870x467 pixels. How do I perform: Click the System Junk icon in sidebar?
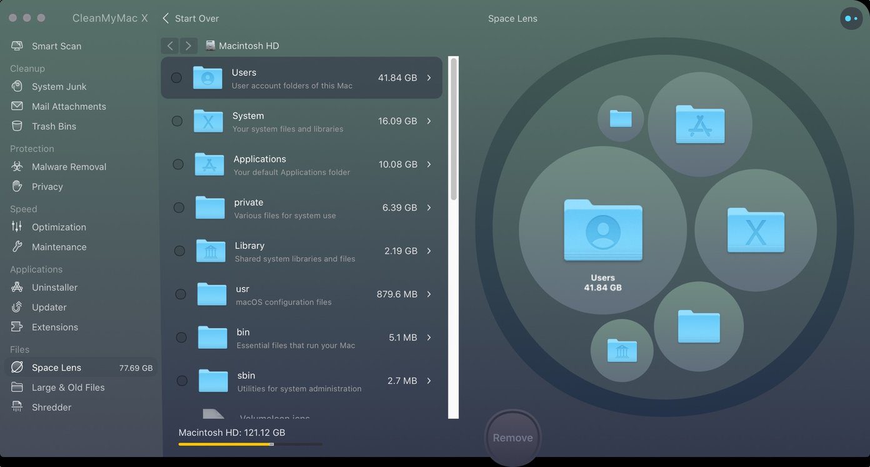tap(17, 86)
